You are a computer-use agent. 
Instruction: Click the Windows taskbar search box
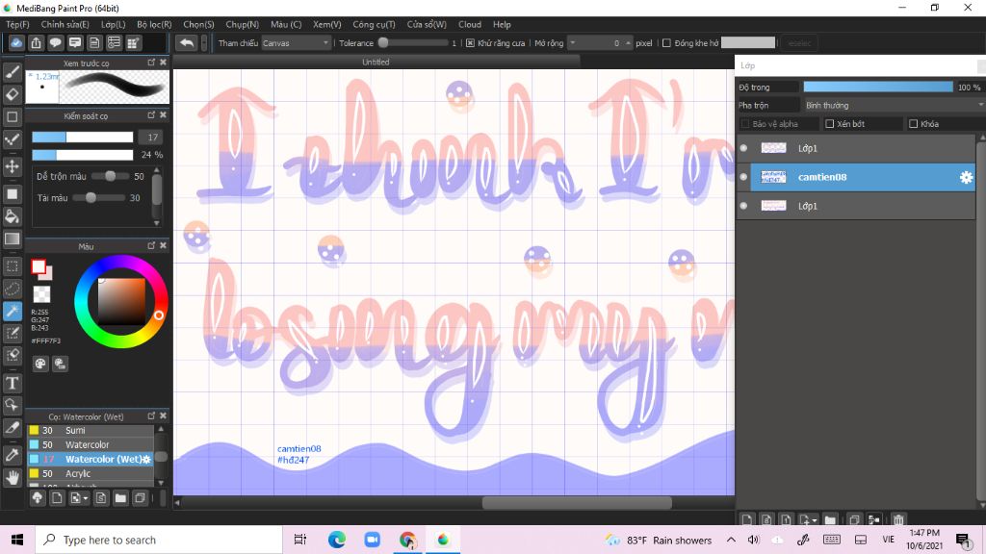pos(159,540)
